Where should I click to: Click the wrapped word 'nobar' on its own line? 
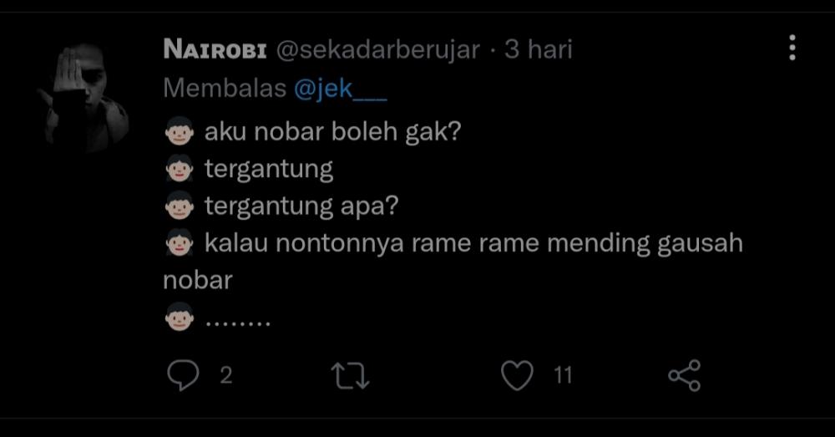[x=198, y=280]
